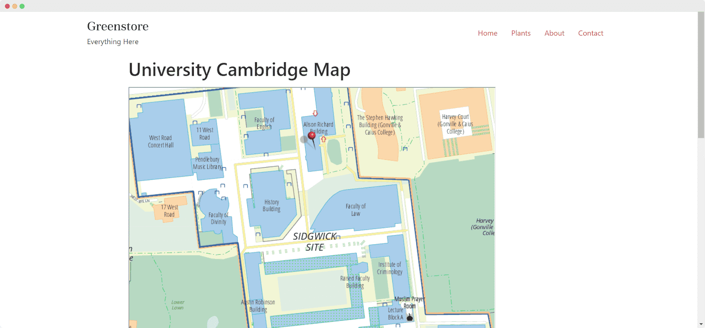Click the Lower Lawn label
Screen dimensions: 705x328
click(178, 305)
